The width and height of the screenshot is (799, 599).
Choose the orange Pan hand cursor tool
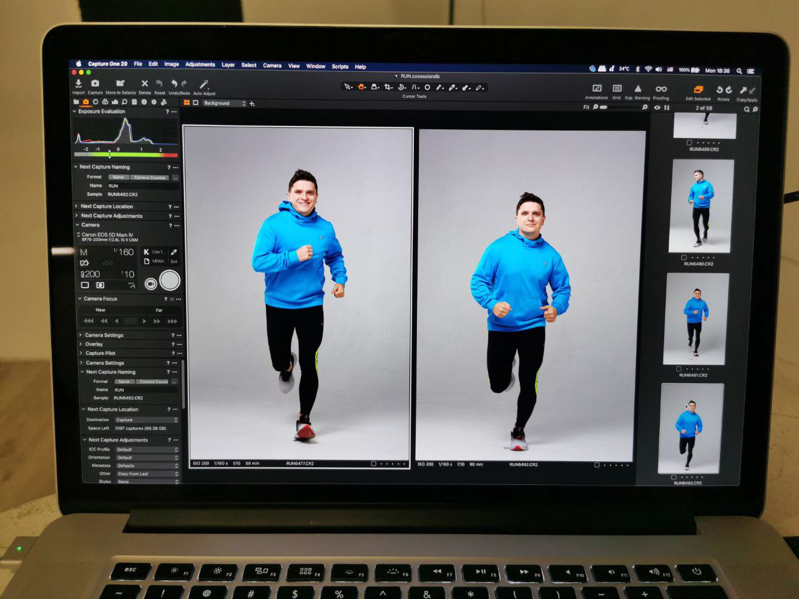coord(361,87)
